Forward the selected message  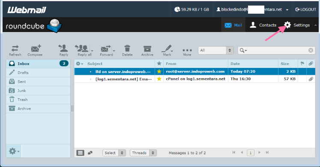tap(106, 50)
